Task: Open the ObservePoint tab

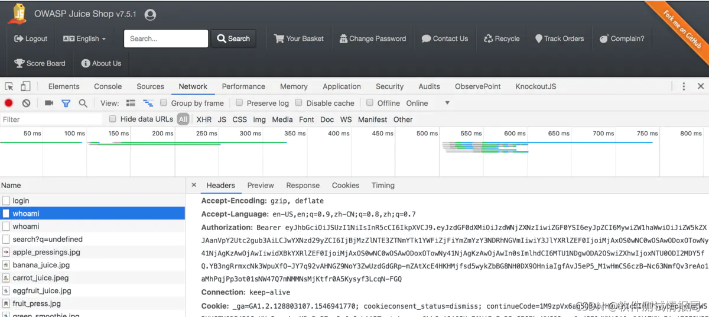Action: pyautogui.click(x=478, y=86)
